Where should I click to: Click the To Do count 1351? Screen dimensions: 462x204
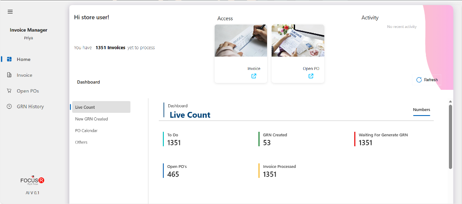174,143
